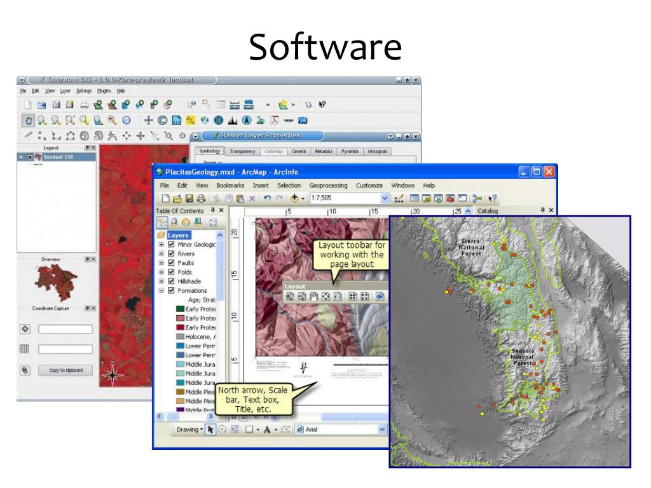Expand the Folds layer node
This screenshot has width=651, height=488.
click(x=161, y=272)
